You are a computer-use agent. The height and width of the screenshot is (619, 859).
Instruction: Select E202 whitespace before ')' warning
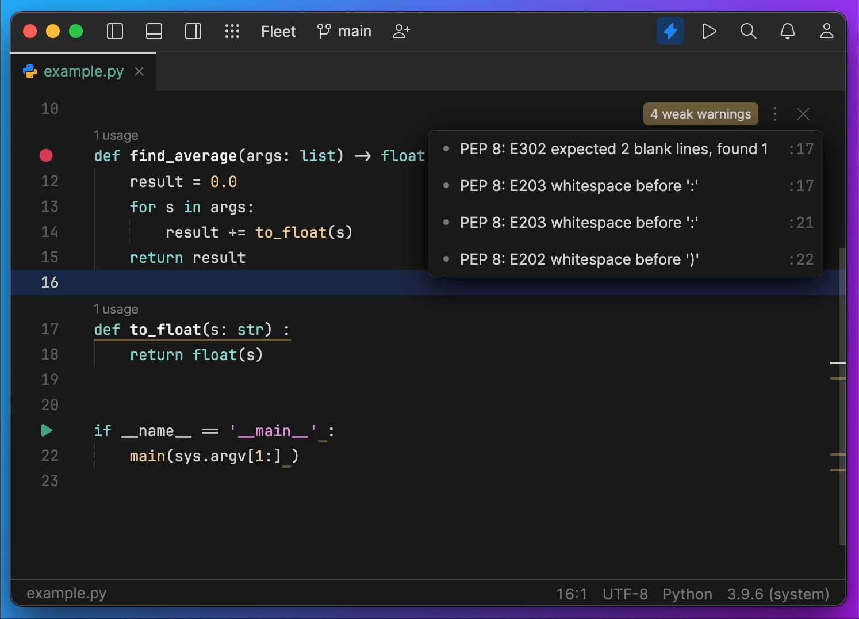pyautogui.click(x=626, y=259)
